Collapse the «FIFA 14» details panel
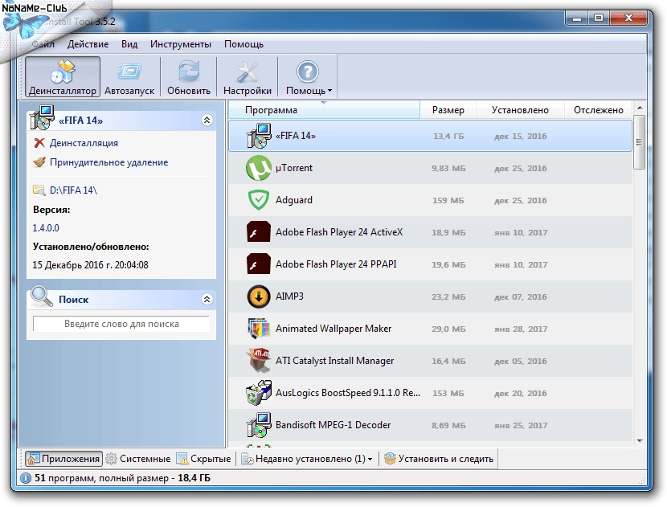The image size is (667, 507). click(207, 121)
